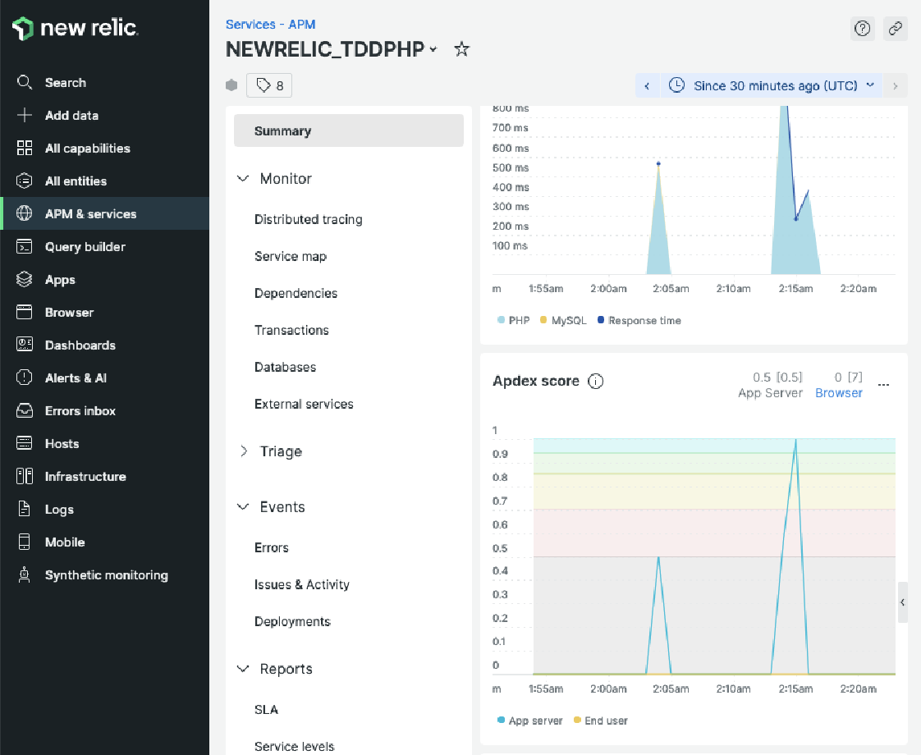Open Search via magnifier icon
Image resolution: width=921 pixels, height=755 pixels.
pos(24,82)
